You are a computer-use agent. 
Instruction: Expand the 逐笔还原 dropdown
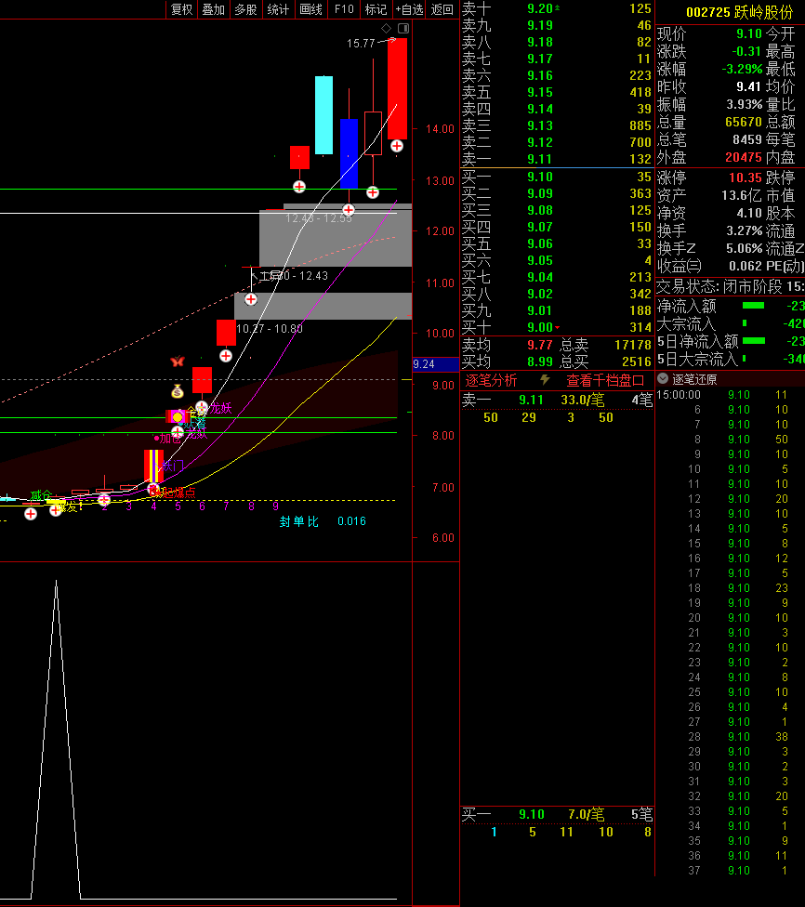[663, 379]
